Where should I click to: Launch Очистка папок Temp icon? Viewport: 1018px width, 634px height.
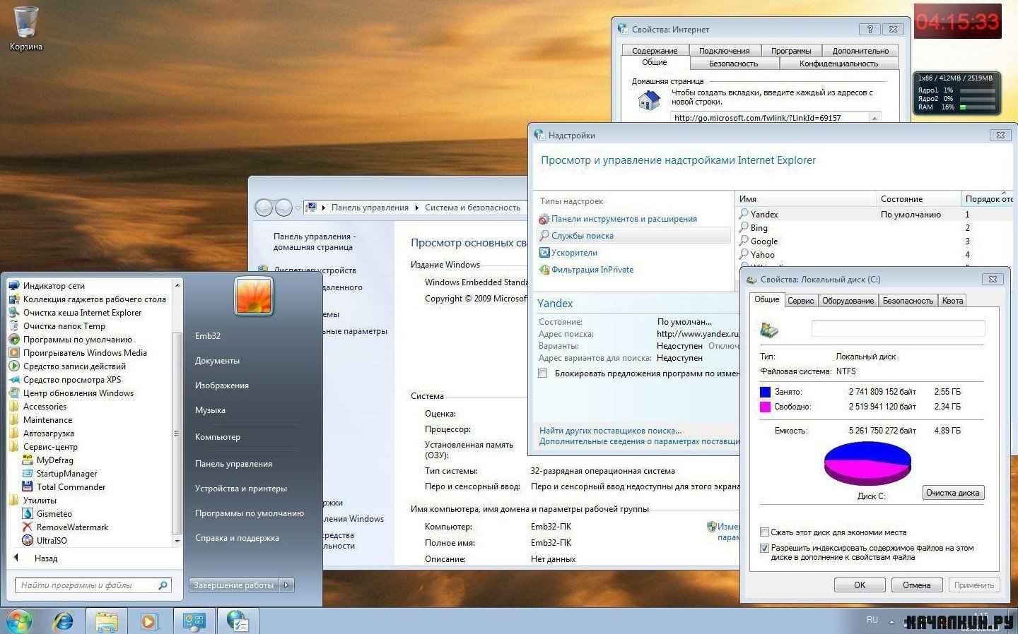tap(14, 326)
